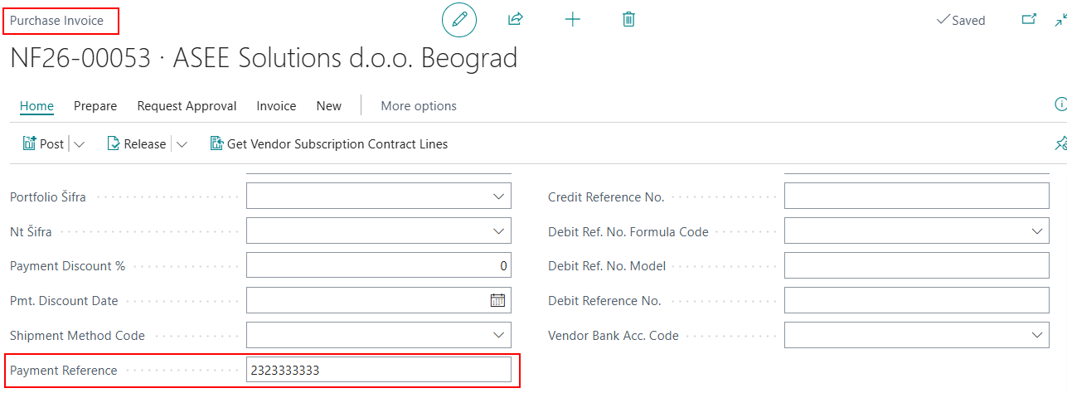The height and width of the screenshot is (393, 1067).
Task: Open Debit Ref. No. Formula Code dropdown
Action: [x=1036, y=231]
